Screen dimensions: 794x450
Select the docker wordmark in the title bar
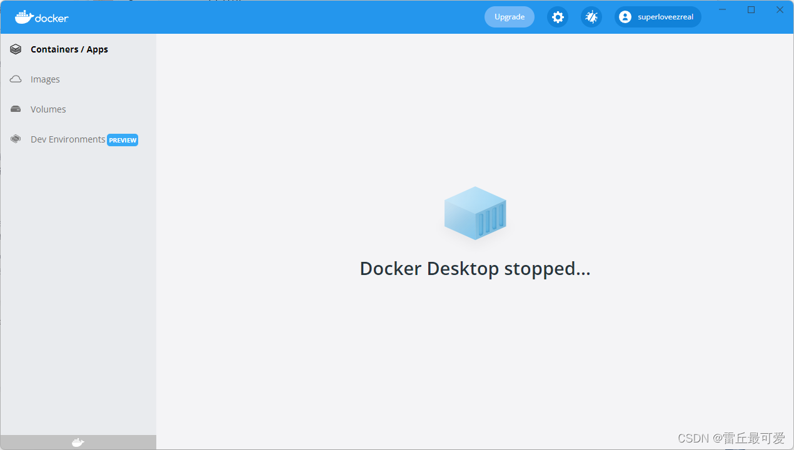tap(50, 18)
